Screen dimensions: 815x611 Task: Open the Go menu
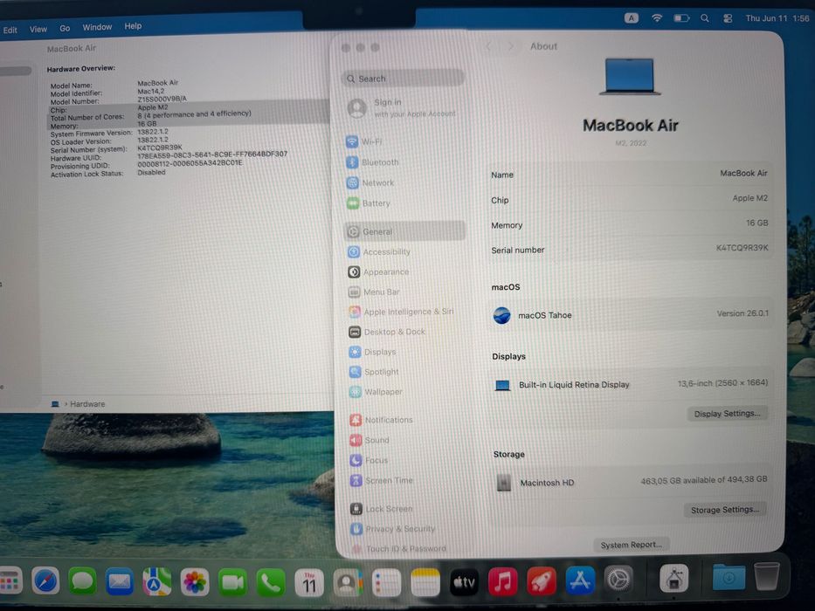click(x=65, y=28)
